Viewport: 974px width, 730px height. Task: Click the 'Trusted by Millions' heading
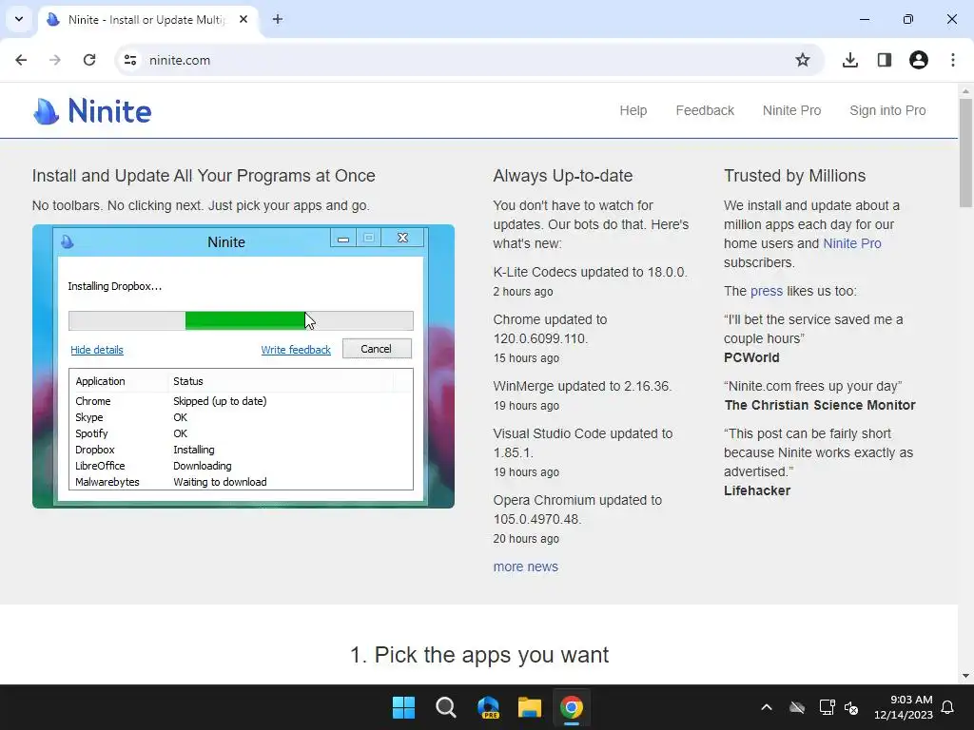pos(794,176)
